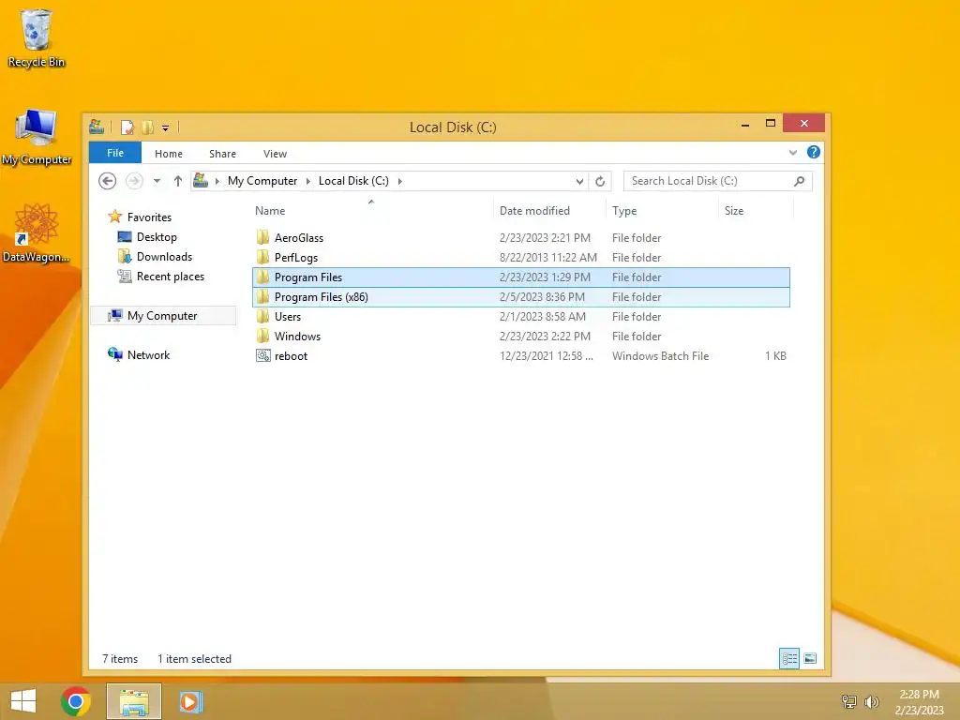Switch to the View ribbon tab
Viewport: 960px width, 720px height.
point(275,154)
